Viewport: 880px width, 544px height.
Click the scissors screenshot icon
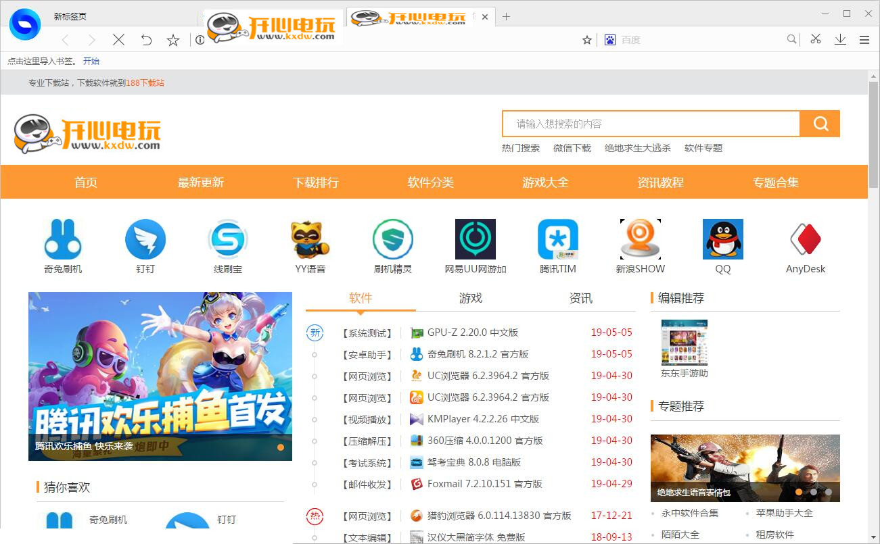(x=816, y=39)
